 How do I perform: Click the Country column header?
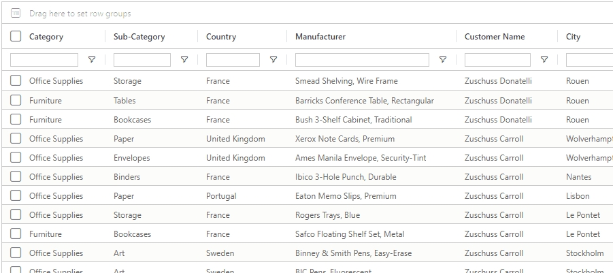click(221, 37)
